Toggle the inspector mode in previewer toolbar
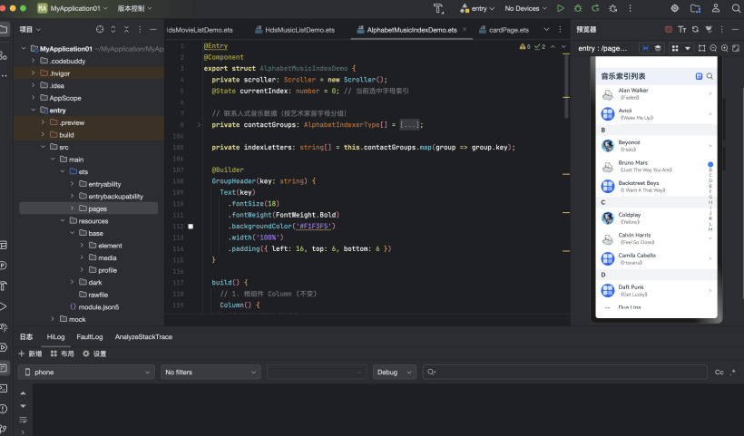This screenshot has height=436, width=744. (x=646, y=48)
